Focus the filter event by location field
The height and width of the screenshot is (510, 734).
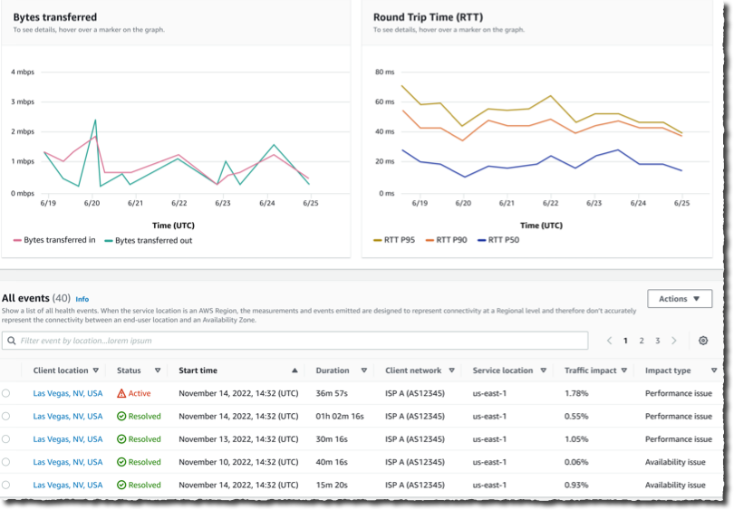[295, 341]
